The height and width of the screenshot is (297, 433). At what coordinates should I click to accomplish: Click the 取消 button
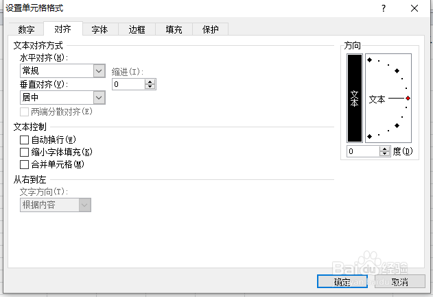(399, 281)
